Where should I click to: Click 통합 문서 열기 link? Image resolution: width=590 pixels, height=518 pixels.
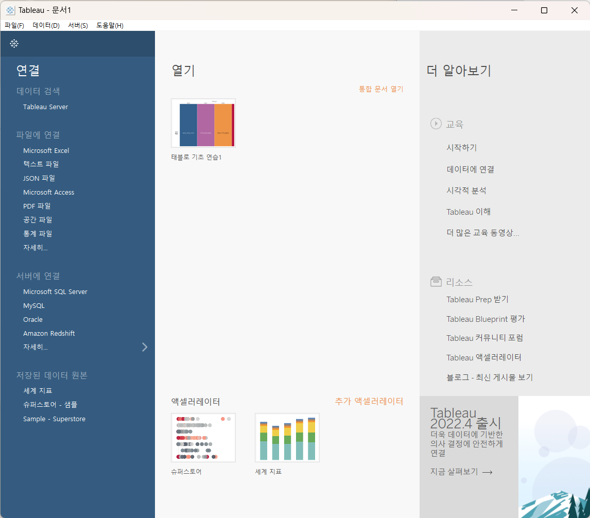coord(381,89)
